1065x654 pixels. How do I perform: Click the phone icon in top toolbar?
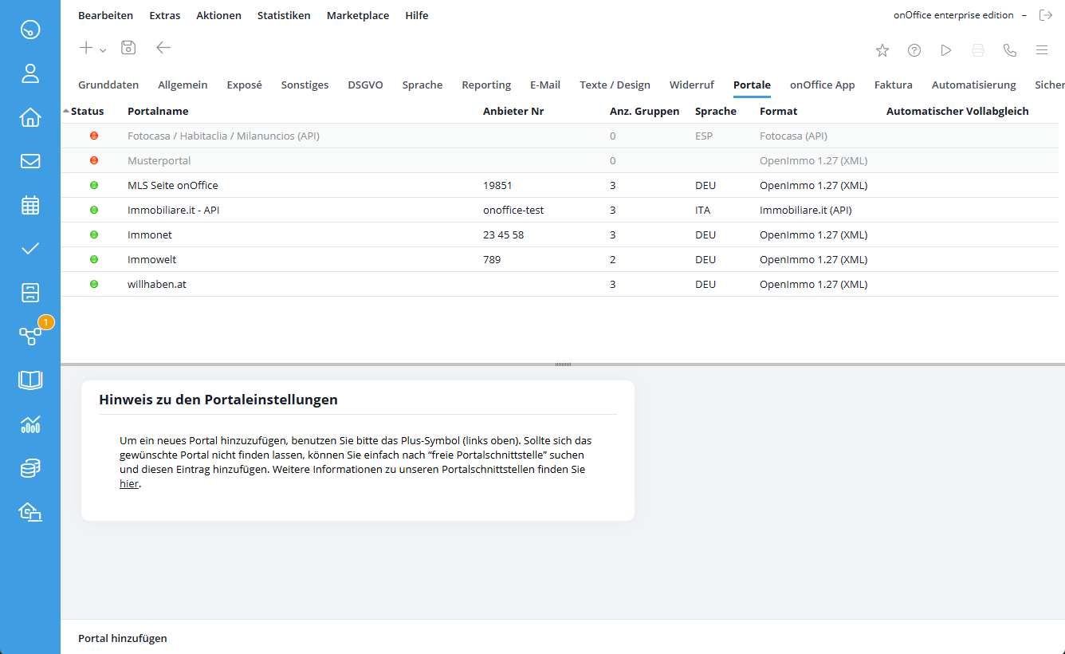click(x=1010, y=50)
